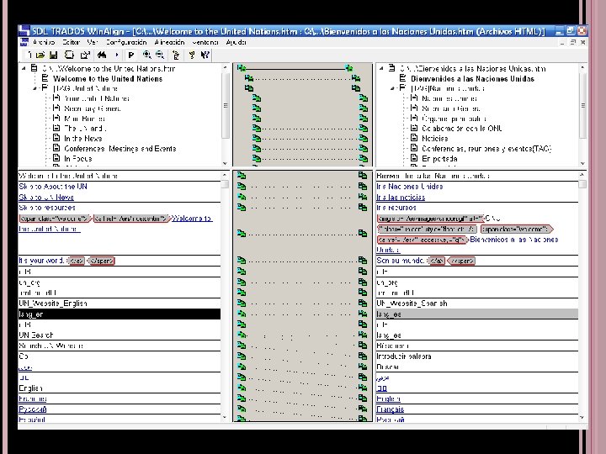Click left alignment anchor of 'lang_en' segment
The width and height of the screenshot is (606, 454).
pyautogui.click(x=242, y=314)
